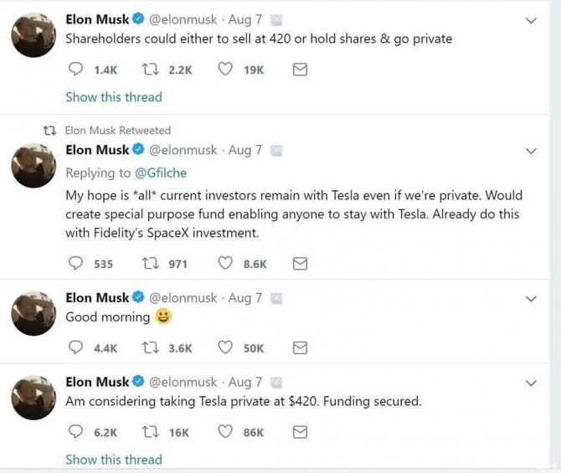Viewport: 561px width, 473px height.
Task: Retweet the tweet with 971 retweets
Action: 152,264
